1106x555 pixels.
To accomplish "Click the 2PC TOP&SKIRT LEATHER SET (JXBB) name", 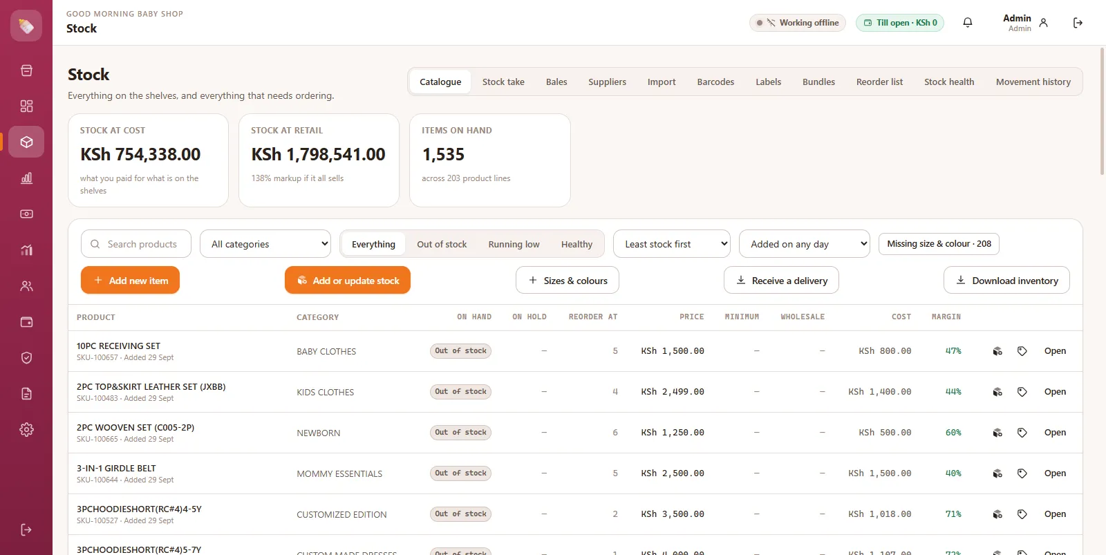I will pos(151,387).
